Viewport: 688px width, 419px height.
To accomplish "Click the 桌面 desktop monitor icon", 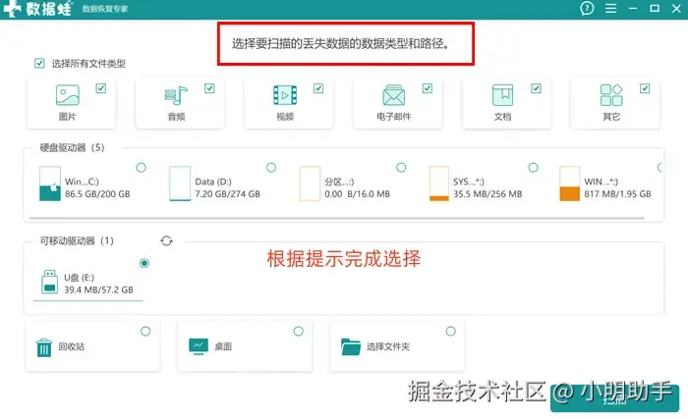I will 199,346.
